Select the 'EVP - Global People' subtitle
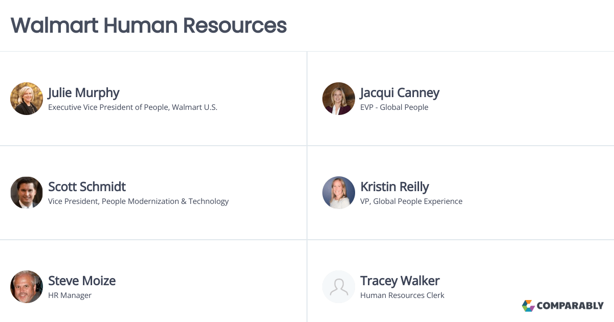The height and width of the screenshot is (322, 614). point(394,107)
